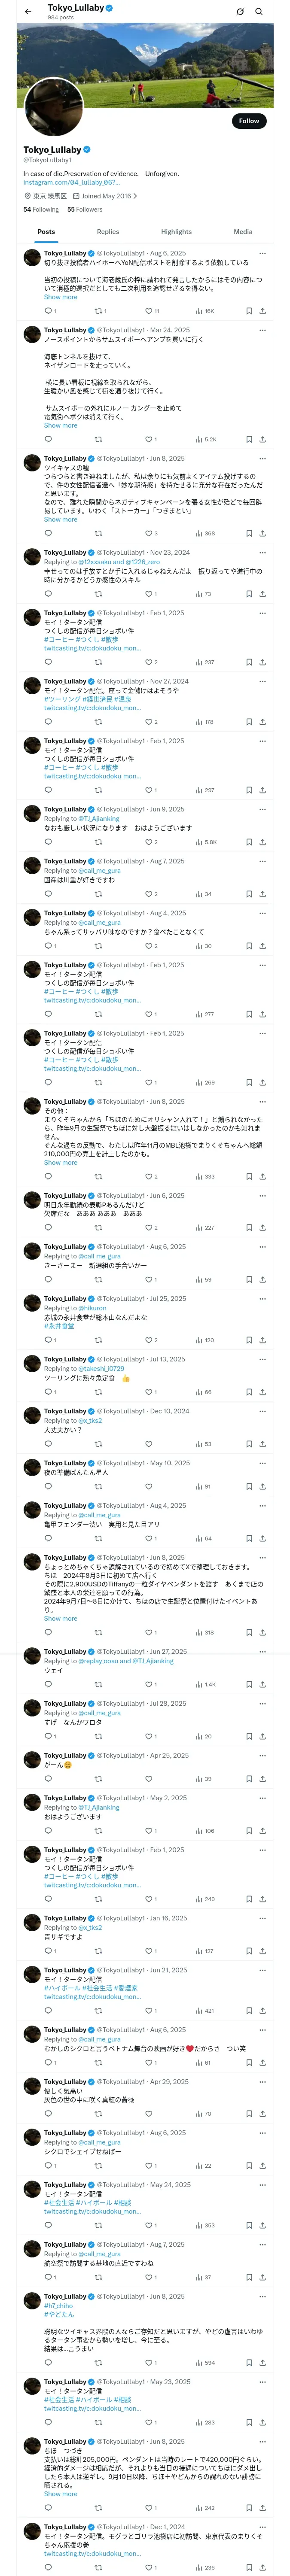
Task: Follow the Tokyo_Lullaby account
Action: pyautogui.click(x=248, y=121)
